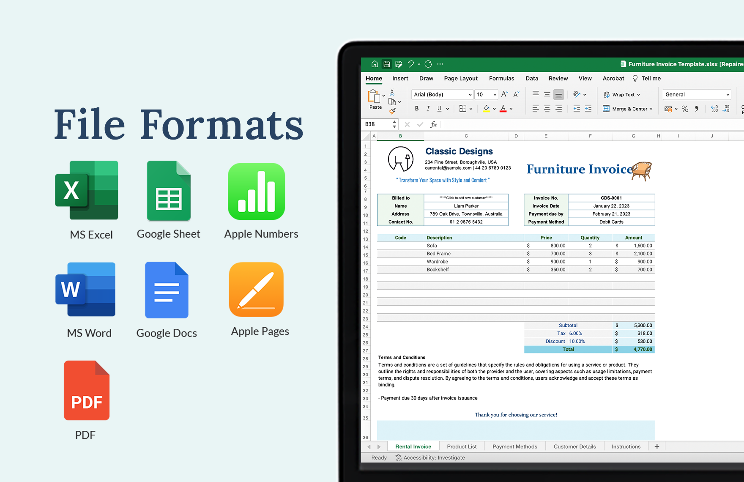The image size is (744, 482).
Task: Click the yellow fill color bucket
Action: [x=487, y=109]
